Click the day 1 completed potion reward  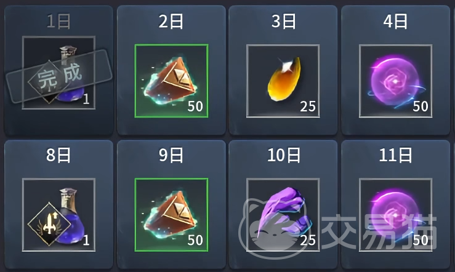[x=58, y=73]
